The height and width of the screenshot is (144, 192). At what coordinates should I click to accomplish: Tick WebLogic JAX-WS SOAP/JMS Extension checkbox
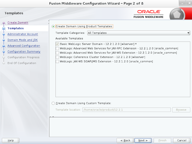click(x=57, y=62)
